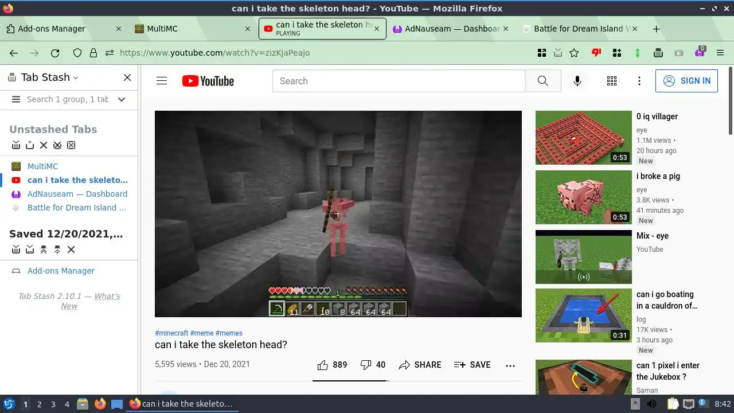Close the Add-ons Manager tab
Image resolution: width=734 pixels, height=413 pixels.
(119, 29)
